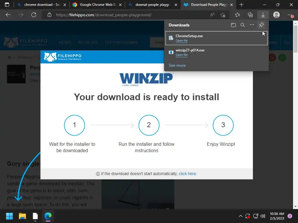Click the FileHippo site logo in background

pyautogui.click(x=26, y=42)
